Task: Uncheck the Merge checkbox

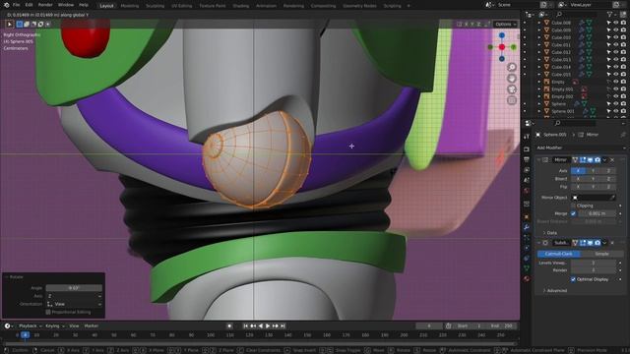Action: click(573, 213)
